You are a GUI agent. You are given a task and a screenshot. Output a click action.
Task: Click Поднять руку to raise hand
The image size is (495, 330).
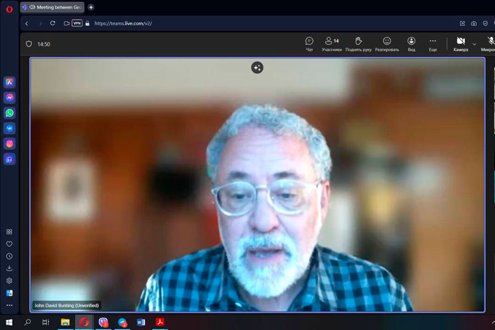point(359,43)
